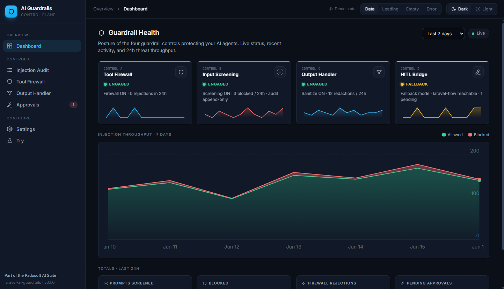Click the Blocked red color swatch
The width and height of the screenshot is (504, 289).
coord(470,135)
